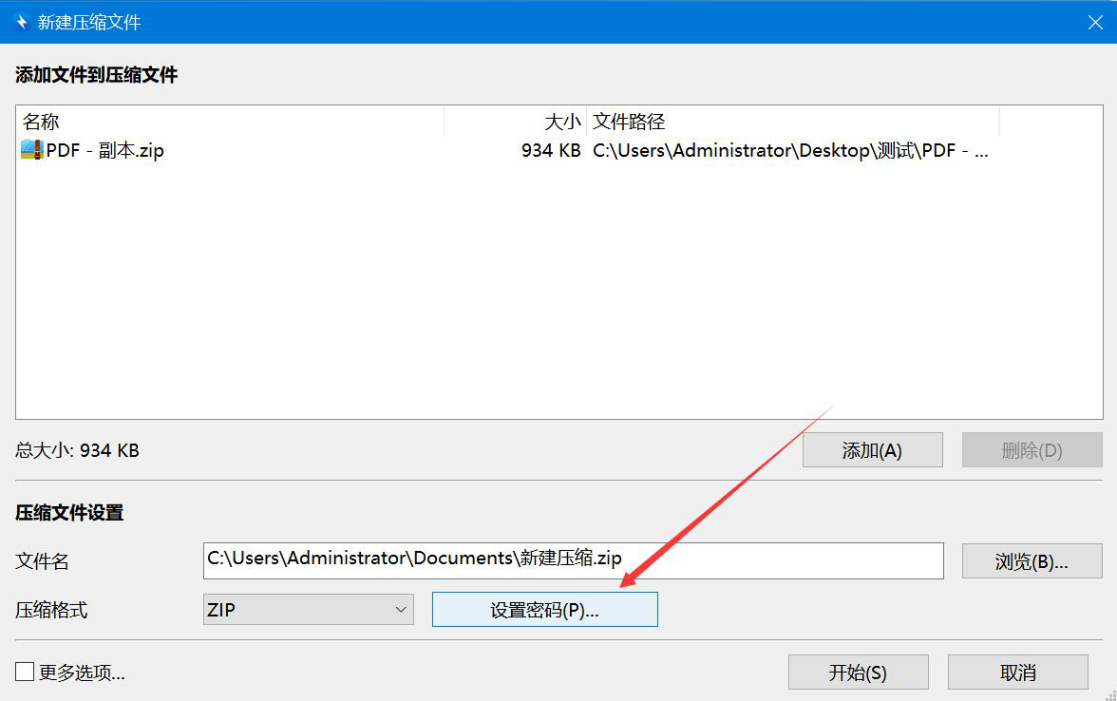Click the 浏览(B)... button
The width and height of the screenshot is (1117, 701).
(x=1032, y=561)
